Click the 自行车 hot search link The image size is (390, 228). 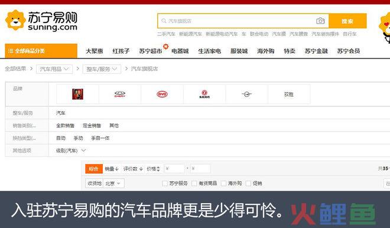[x=350, y=34]
